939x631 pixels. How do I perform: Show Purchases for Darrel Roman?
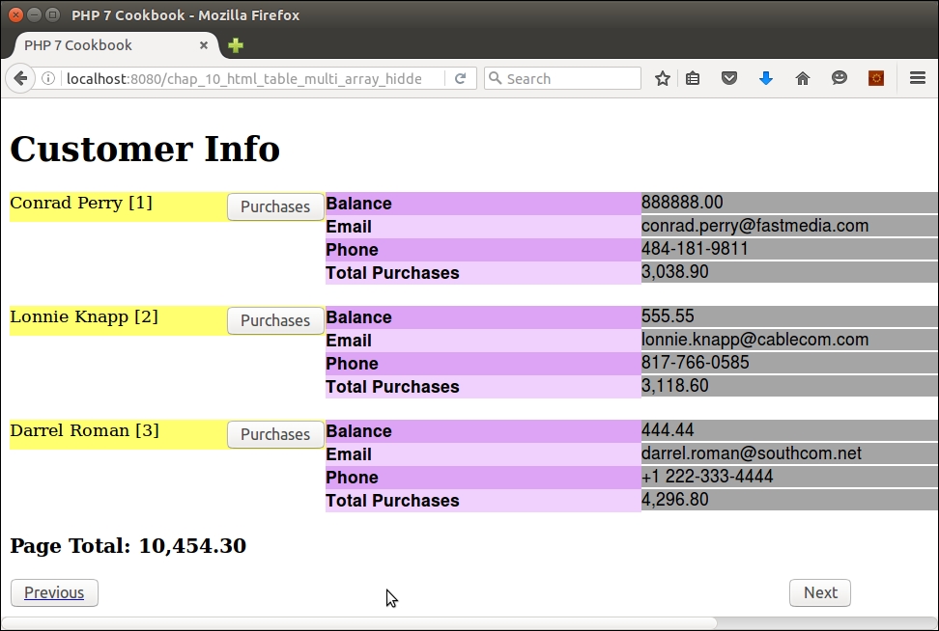(x=275, y=434)
